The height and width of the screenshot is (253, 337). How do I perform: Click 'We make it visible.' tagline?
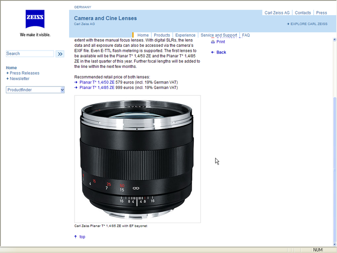pyautogui.click(x=35, y=35)
